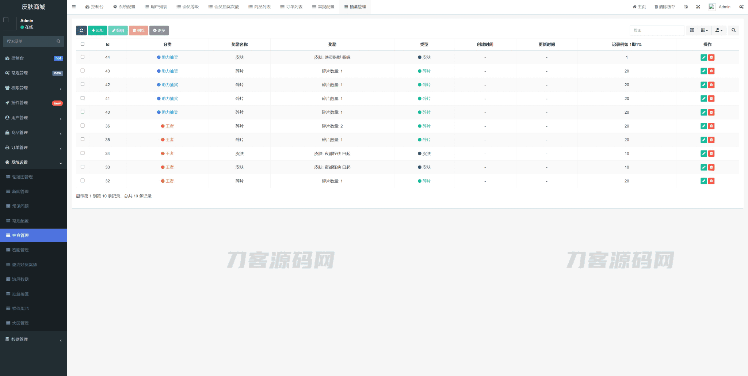
Task: Click the 清除缓存 link in top bar
Action: [665, 7]
